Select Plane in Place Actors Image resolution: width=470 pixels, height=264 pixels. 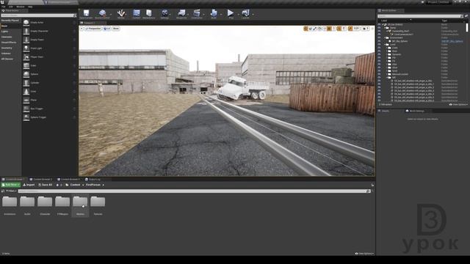coord(49,100)
